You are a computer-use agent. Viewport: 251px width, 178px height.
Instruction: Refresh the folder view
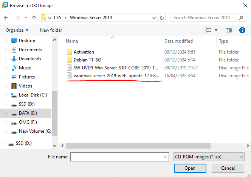(162, 18)
